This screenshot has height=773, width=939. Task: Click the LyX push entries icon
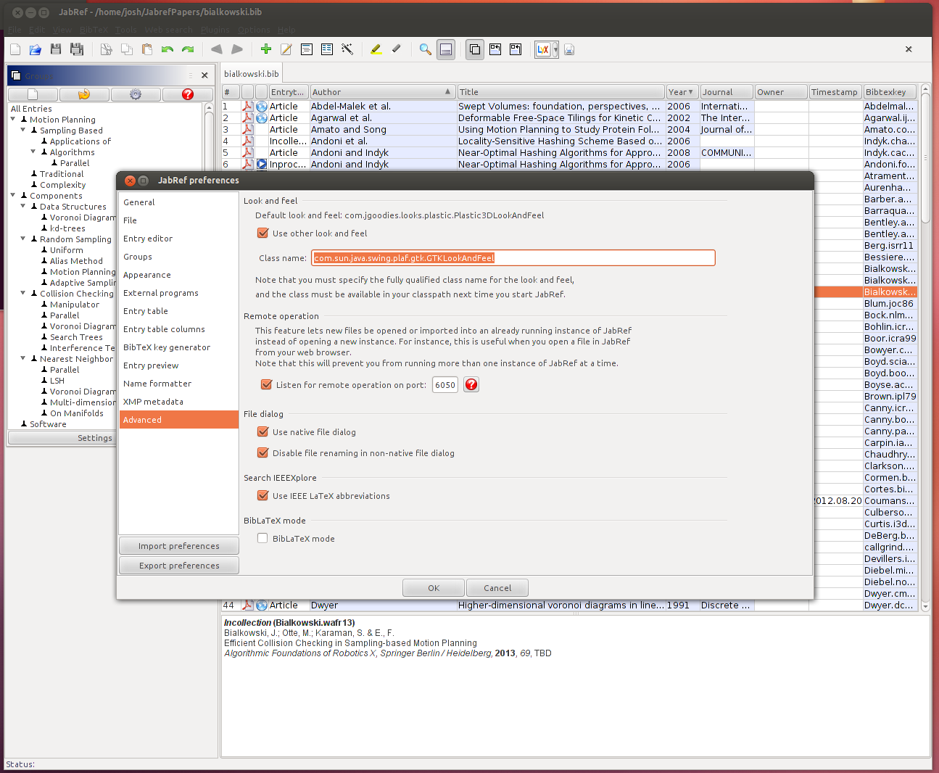tap(543, 49)
